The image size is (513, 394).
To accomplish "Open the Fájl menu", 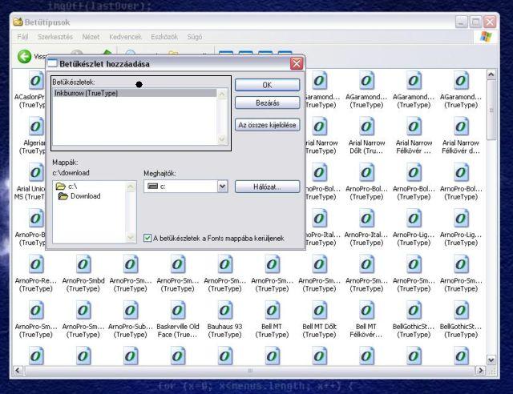I will tap(22, 37).
